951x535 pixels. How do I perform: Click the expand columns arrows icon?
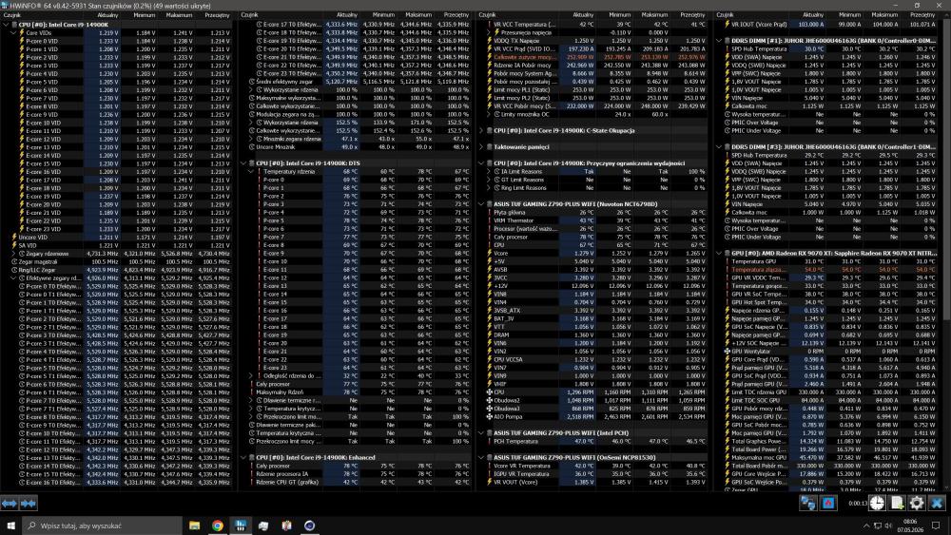[x=10, y=503]
